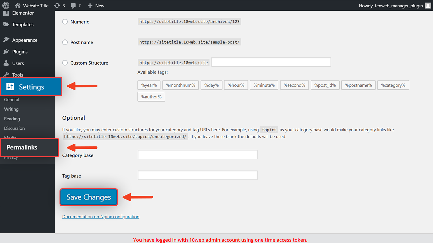Go to Reading settings submenu

(12, 119)
